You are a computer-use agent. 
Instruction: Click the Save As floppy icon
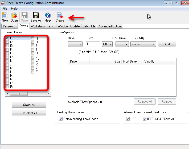tap(36, 17)
